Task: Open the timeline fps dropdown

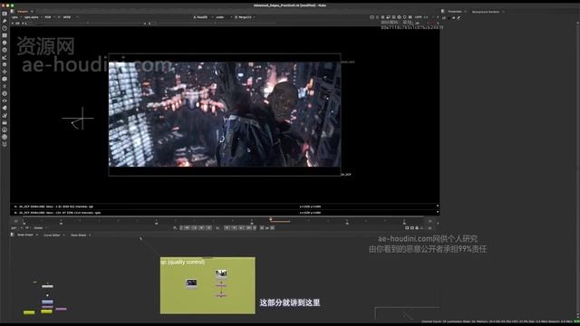Action: pos(28,228)
